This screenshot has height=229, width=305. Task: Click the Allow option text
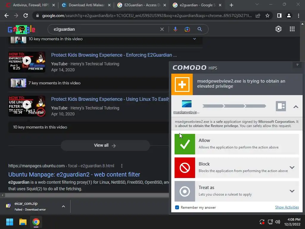[204, 140]
